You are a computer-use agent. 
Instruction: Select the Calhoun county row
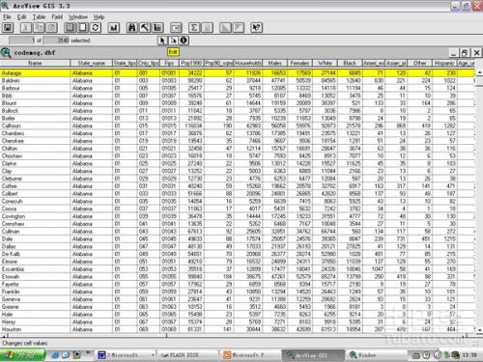coord(238,125)
